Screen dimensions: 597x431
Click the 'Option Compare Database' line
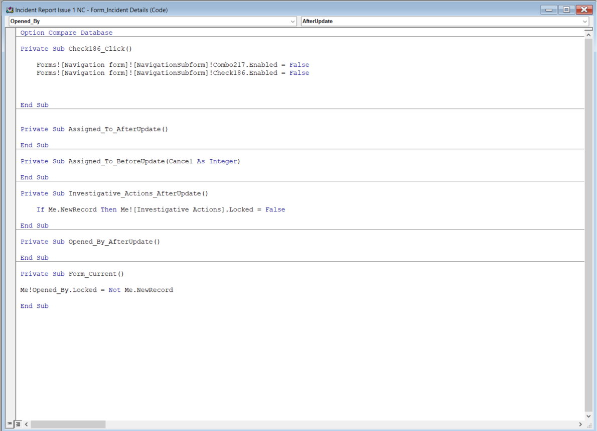coord(66,33)
